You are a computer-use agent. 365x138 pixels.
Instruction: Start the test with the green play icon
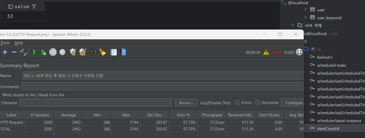tap(34, 52)
